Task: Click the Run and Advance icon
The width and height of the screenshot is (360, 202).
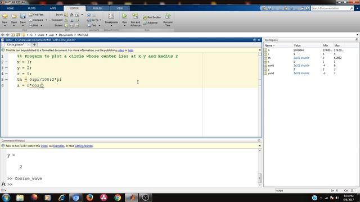Action: point(135,16)
